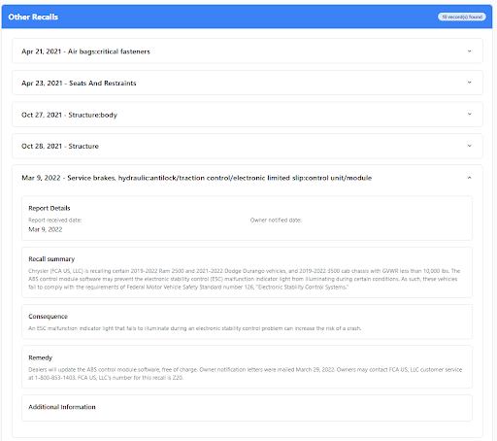Expand the Apr 21, 2021 Air bags recall chevron

(469, 51)
